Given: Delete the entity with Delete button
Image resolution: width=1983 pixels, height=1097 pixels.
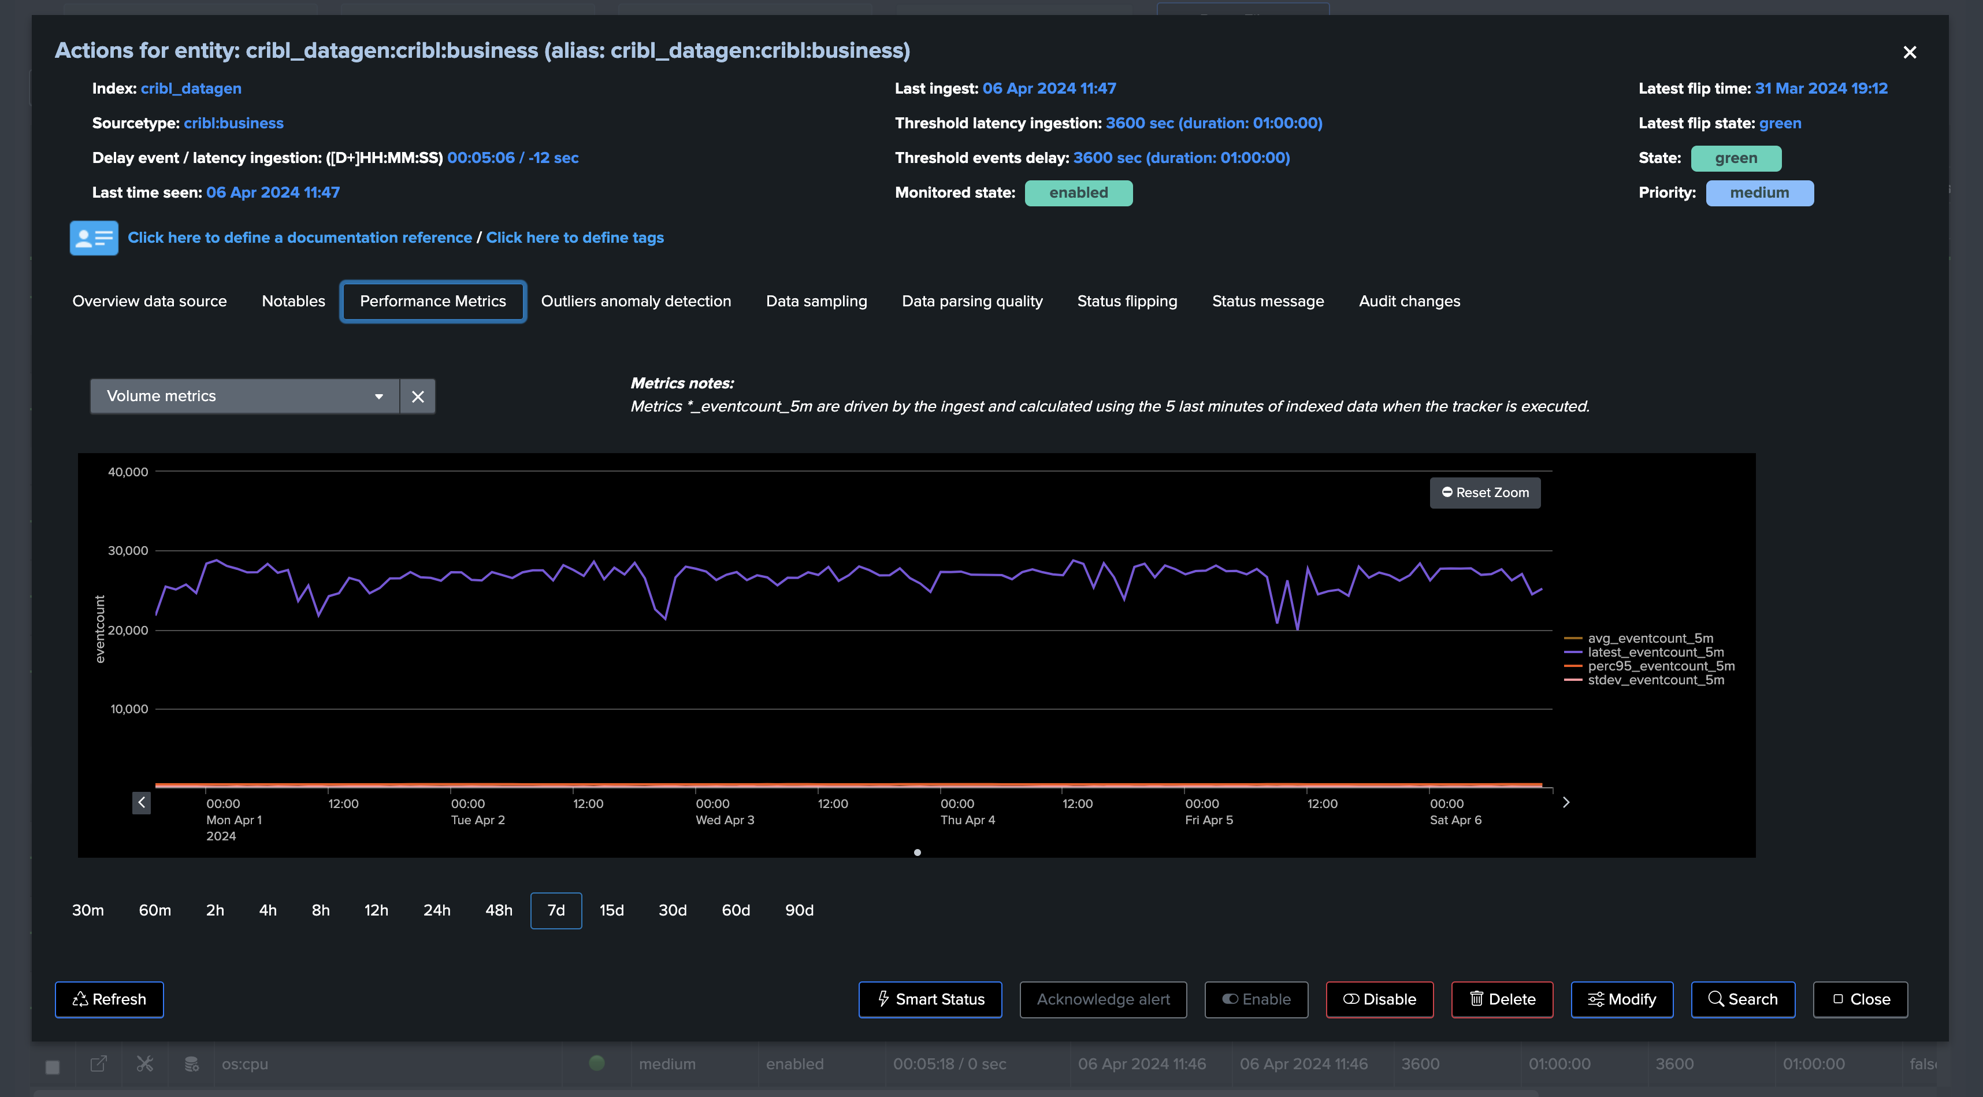Looking at the screenshot, I should pos(1502,1000).
